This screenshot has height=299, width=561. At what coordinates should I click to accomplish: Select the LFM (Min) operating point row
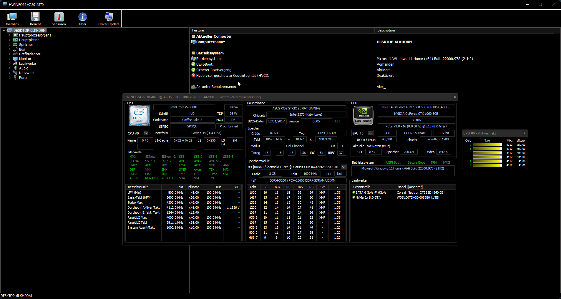tap(184, 192)
